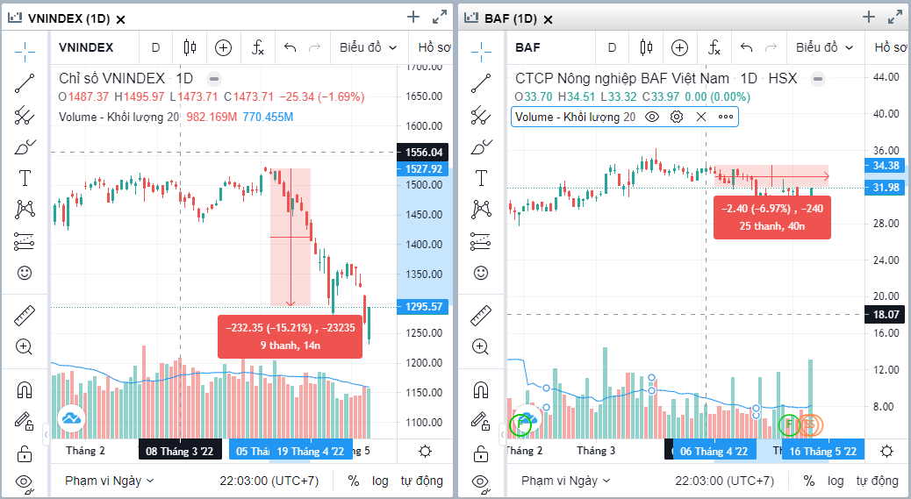Select the ruler measure tool in BAF chart

coord(481,315)
